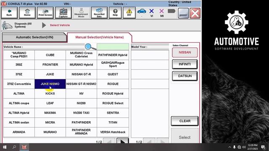Select the SENTRA vehicle
269x151 pixels.
click(113, 113)
